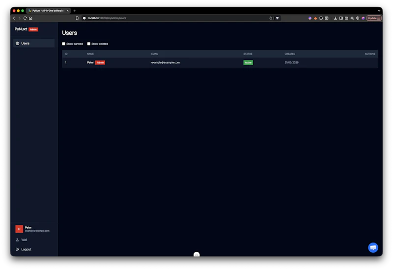Click the white circle handle at bottom center
393x270 pixels.
pyautogui.click(x=197, y=254)
